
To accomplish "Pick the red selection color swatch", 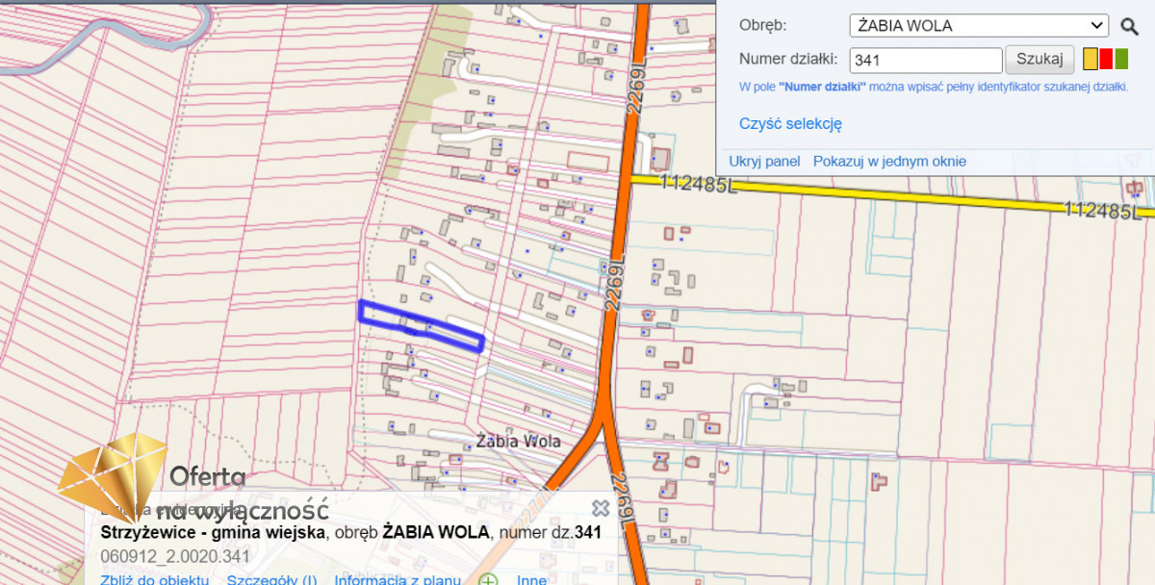I will pyautogui.click(x=1106, y=60).
